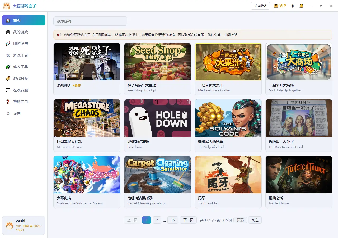Screen dimensions: 338x238
Task: Click the Mall: Tidy Up Together subtitle
Action: click(285, 90)
